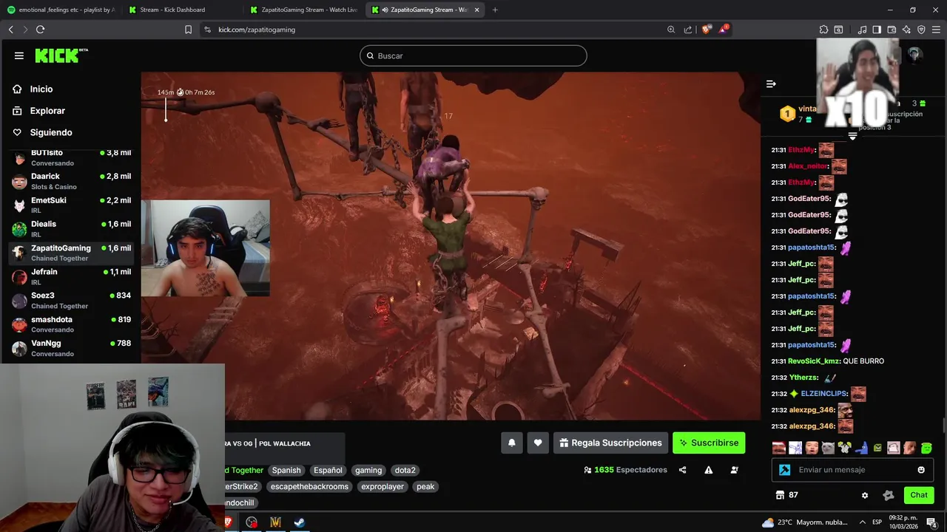Pick the green frog emote in quick bar
This screenshot has width=947, height=532.
point(926,448)
